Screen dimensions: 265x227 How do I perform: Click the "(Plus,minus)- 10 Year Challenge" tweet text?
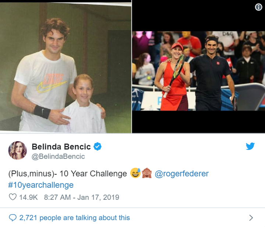click(68, 174)
